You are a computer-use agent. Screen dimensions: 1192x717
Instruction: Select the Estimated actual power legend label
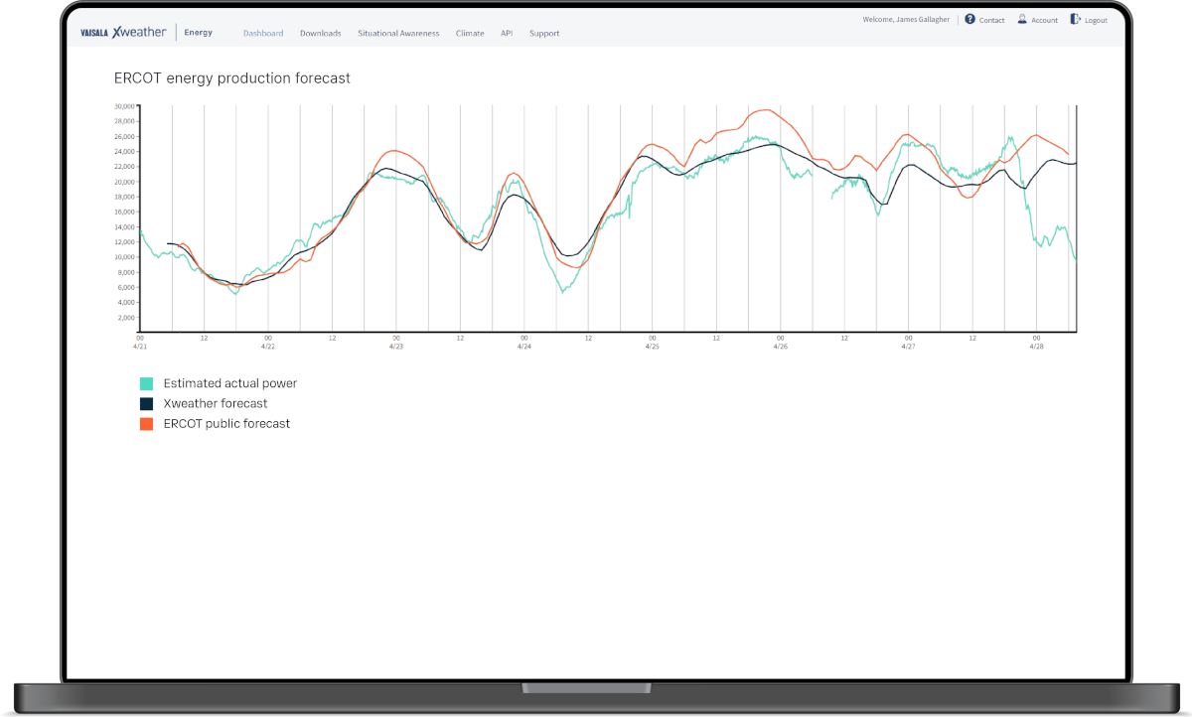pos(230,383)
